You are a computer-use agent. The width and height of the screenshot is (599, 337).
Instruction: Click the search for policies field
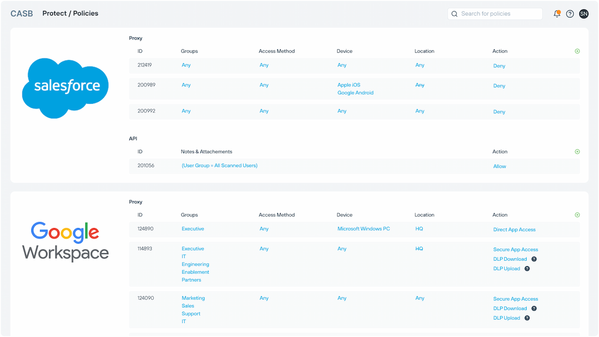point(495,14)
